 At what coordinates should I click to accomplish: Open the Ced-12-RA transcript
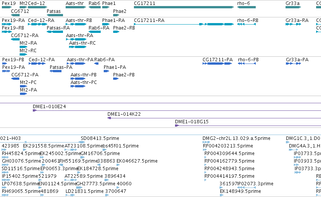pos(37,24)
